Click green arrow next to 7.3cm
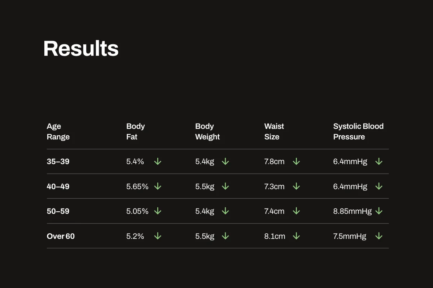The height and width of the screenshot is (288, 433). pos(296,186)
